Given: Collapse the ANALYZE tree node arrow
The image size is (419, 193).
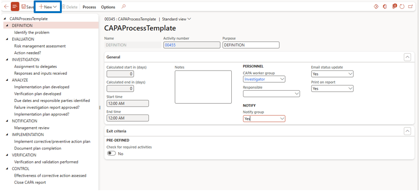Looking at the screenshot, I should pyautogui.click(x=7, y=80).
